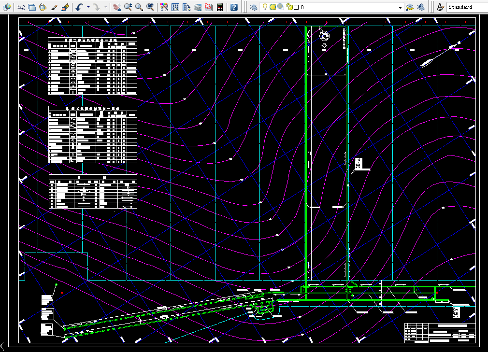
Task: Click the Help question mark icon
Action: point(234,7)
